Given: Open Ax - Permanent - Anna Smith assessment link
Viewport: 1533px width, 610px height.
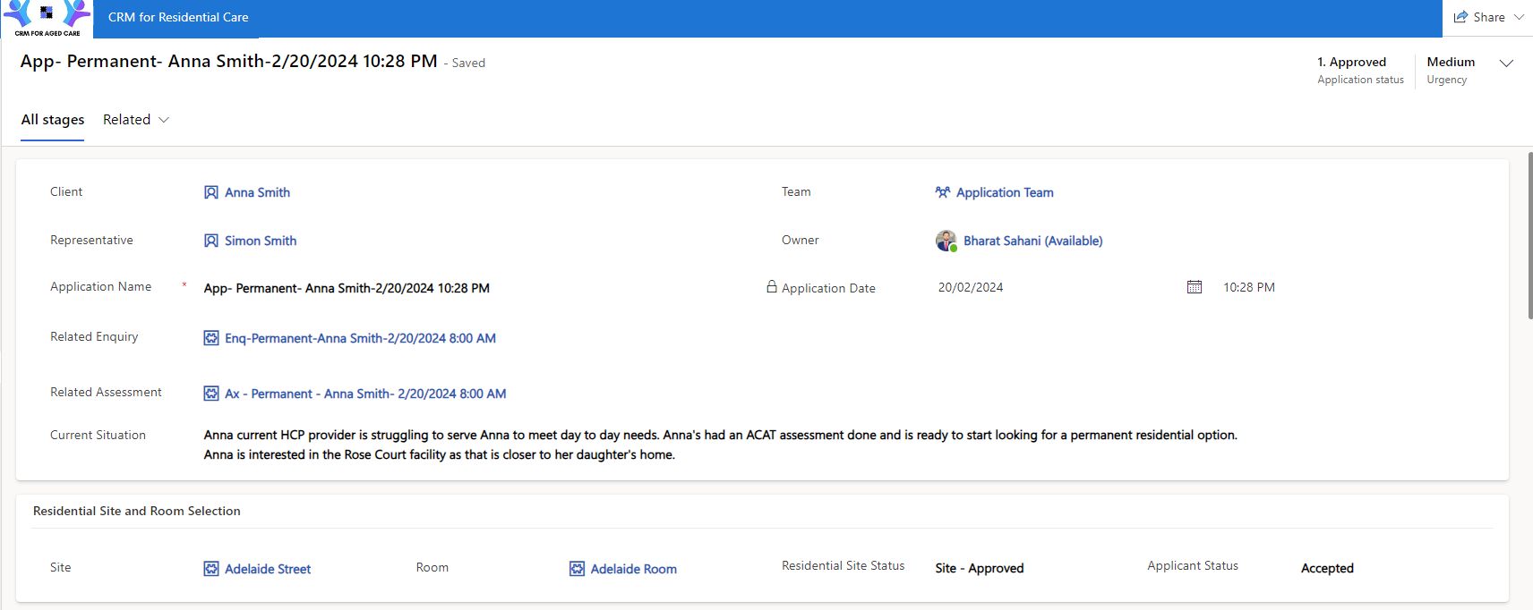Looking at the screenshot, I should 365,394.
